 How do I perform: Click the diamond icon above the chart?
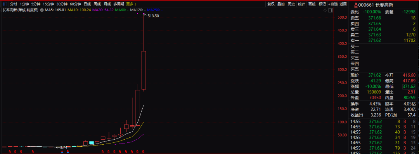tap(325, 10)
